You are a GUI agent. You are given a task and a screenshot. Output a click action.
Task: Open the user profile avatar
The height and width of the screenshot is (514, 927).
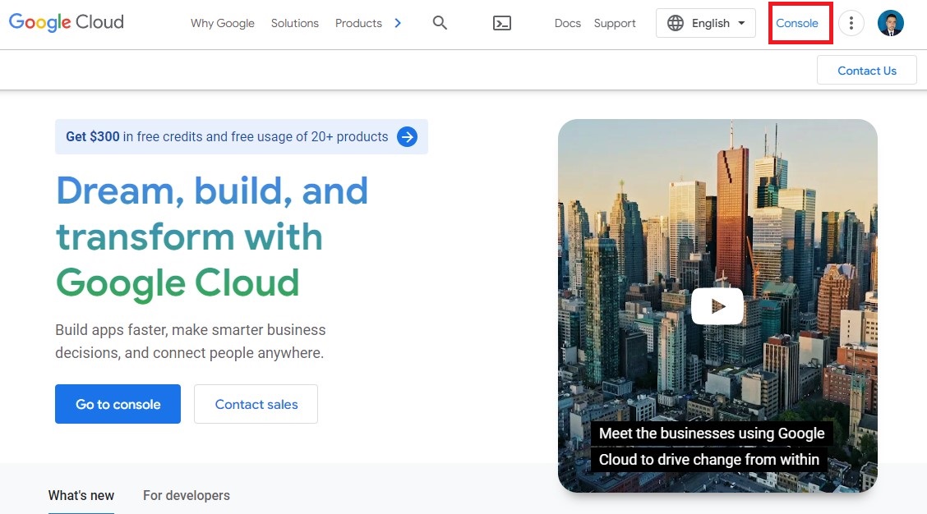point(890,23)
